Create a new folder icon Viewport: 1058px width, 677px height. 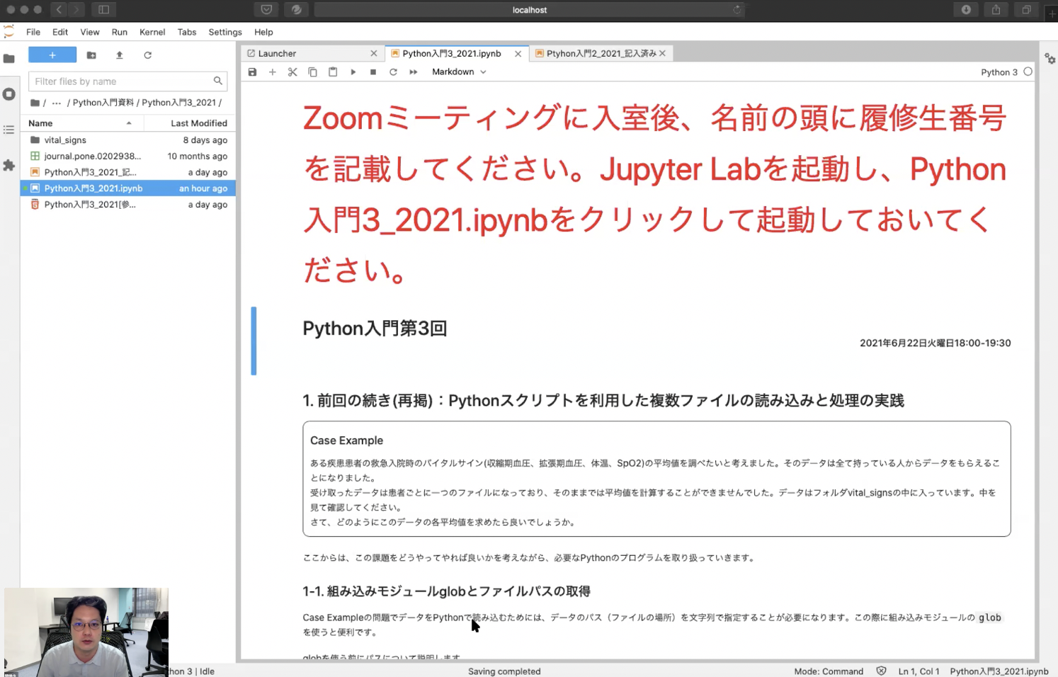pyautogui.click(x=91, y=55)
